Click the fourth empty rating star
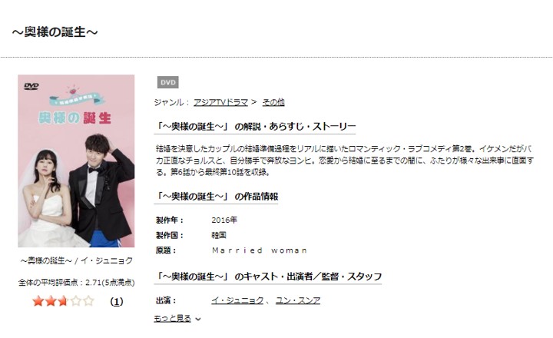 [76, 301]
